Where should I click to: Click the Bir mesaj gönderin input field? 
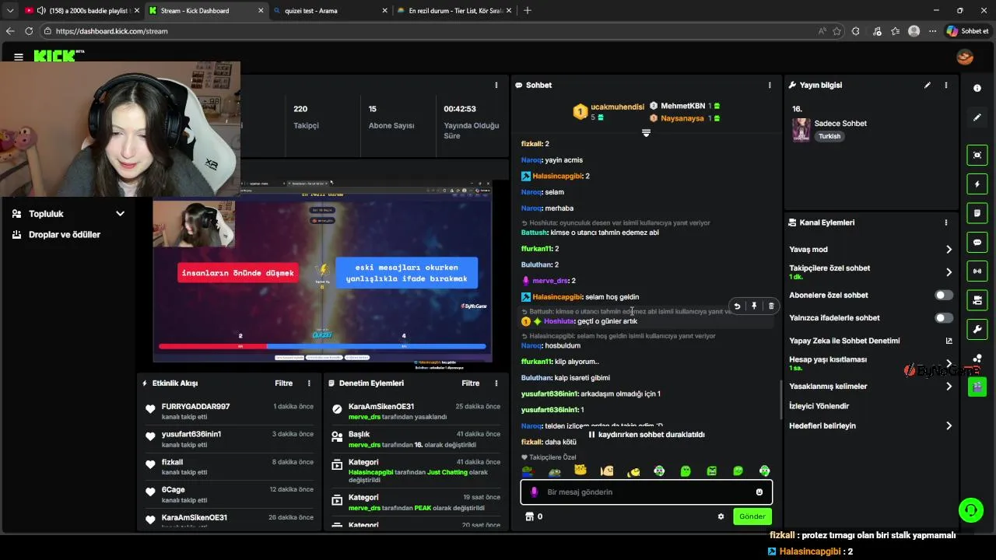point(647,492)
